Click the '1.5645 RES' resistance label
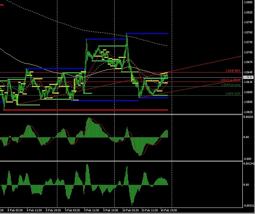Viewport: 255px width, 214px height. click(x=233, y=71)
